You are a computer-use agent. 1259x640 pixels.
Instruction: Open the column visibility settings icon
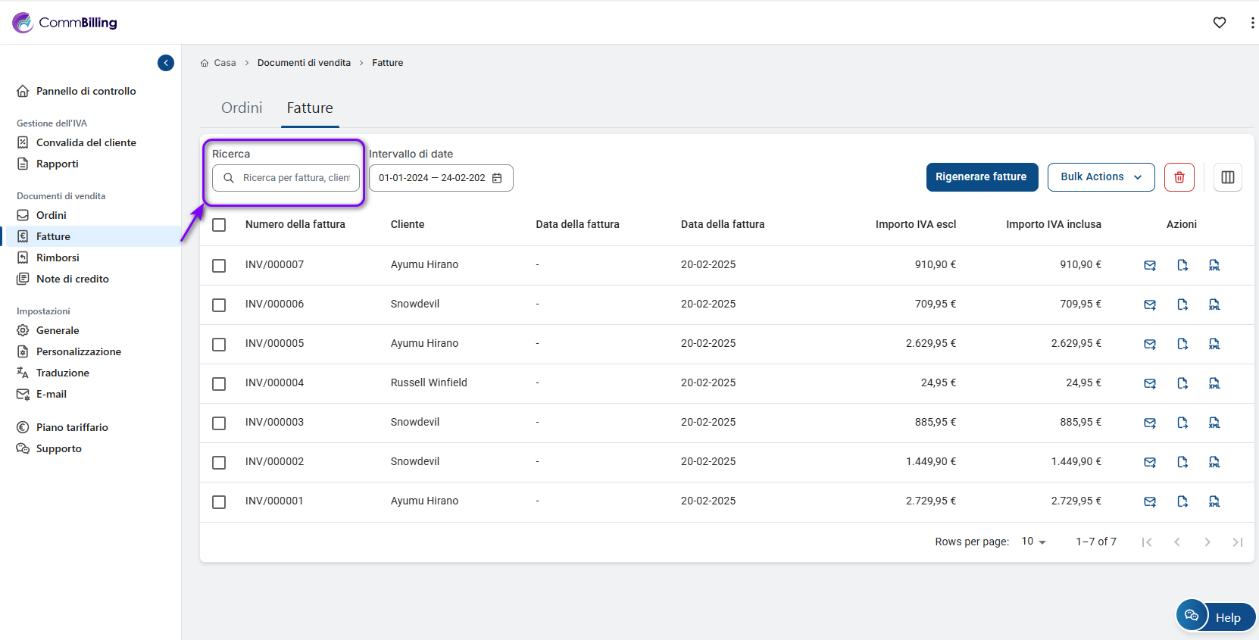[1227, 177]
